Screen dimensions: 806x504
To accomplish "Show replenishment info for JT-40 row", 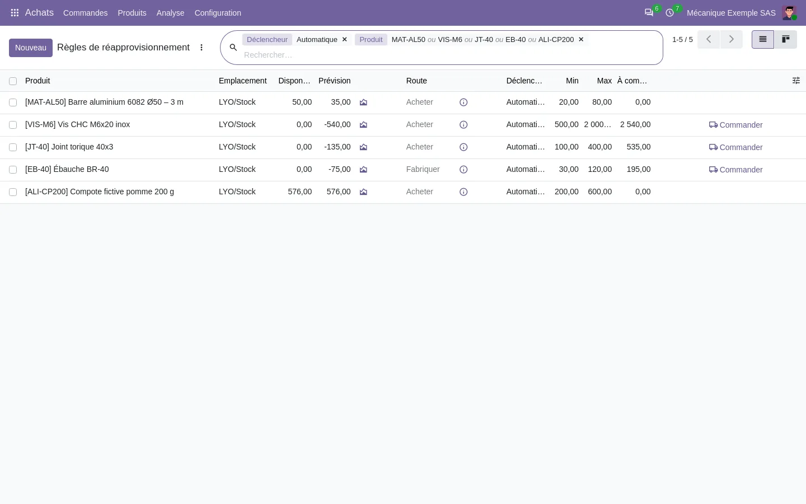I will coord(463,147).
